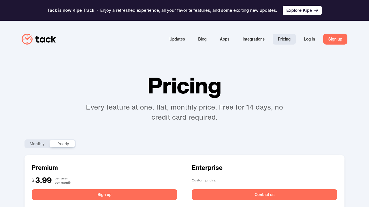Click the arrow icon in Explore Kipe
369x207 pixels.
(x=316, y=10)
